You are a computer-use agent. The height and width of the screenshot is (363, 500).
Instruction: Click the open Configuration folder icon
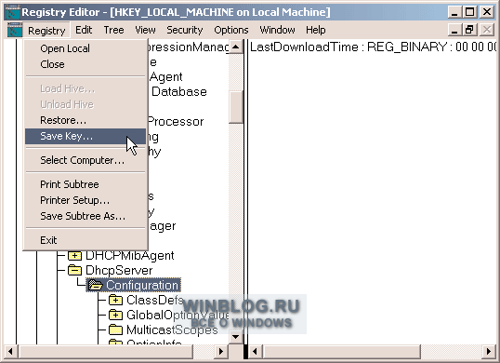95,285
